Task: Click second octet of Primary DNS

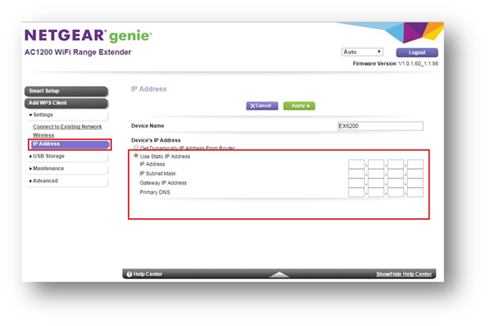Action: (376, 192)
